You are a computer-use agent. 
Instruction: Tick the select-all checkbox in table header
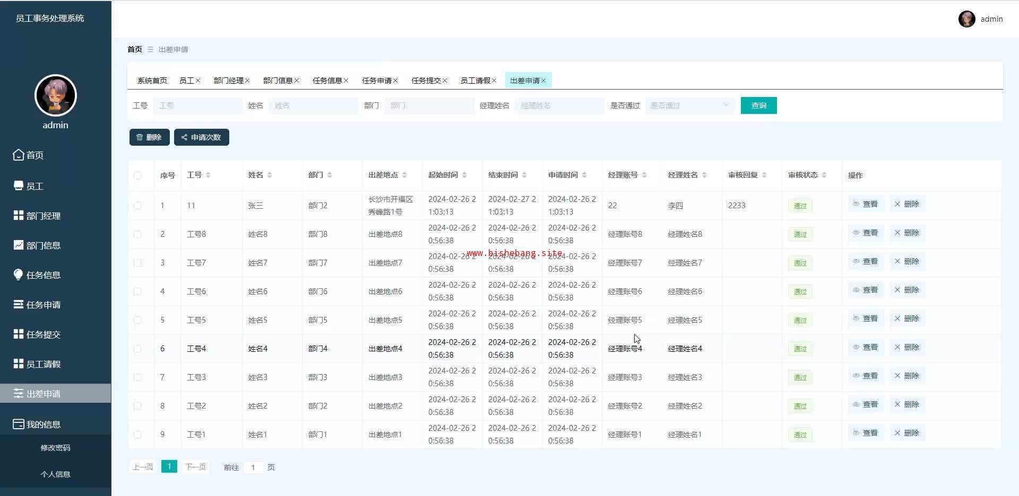click(x=138, y=175)
